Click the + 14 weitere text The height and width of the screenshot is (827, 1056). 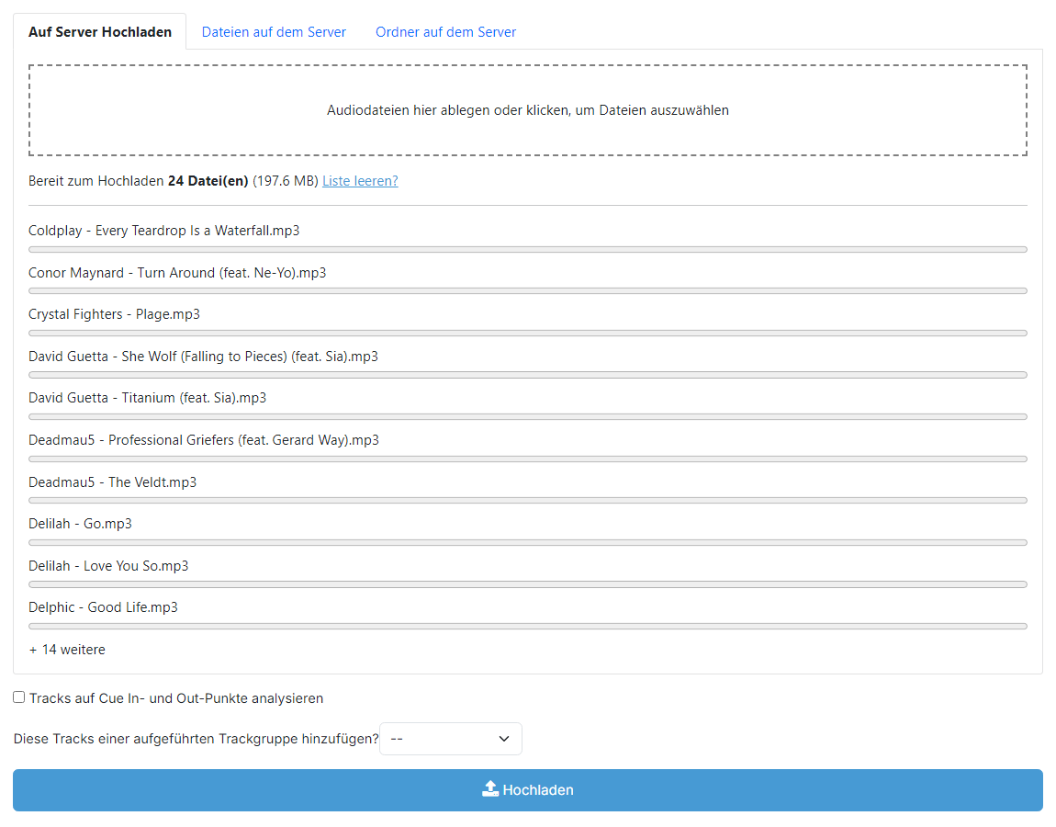click(67, 650)
